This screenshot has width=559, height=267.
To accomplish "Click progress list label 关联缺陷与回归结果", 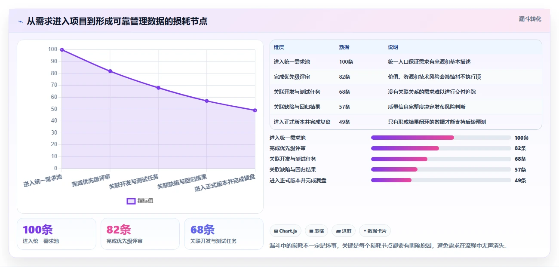I will tap(293, 169).
